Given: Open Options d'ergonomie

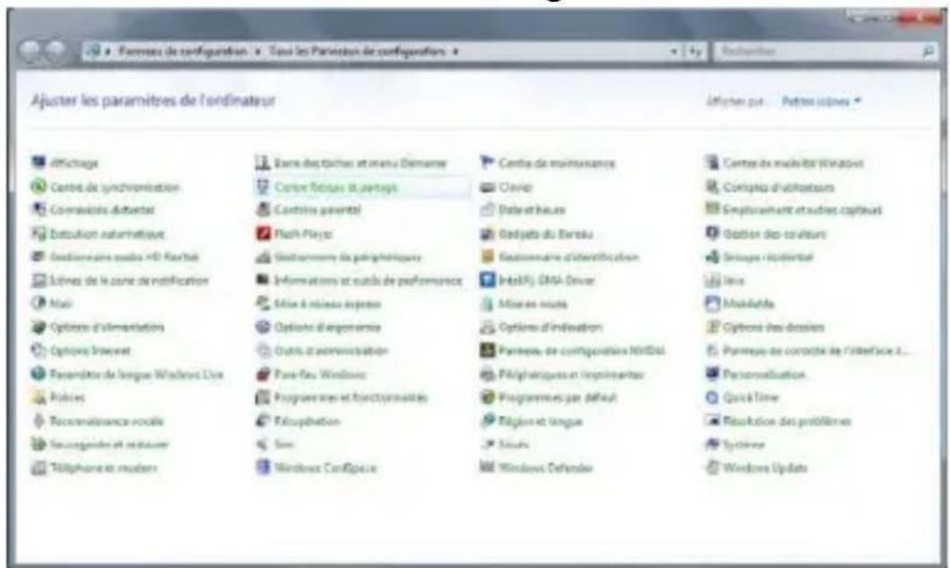Looking at the screenshot, I should click(327, 328).
